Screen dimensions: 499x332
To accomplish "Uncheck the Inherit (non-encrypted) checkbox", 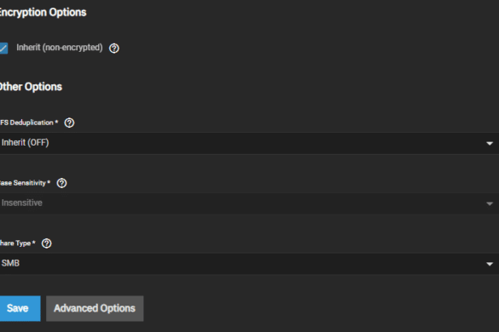I will 3,49.
